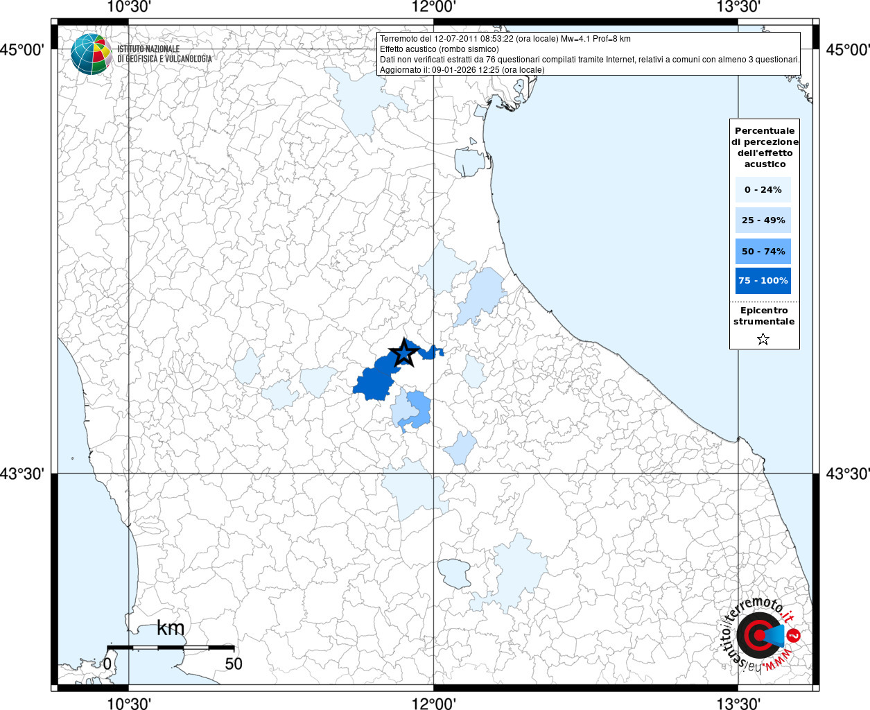Click the Istituto Nazionale di Geofisica text
The image size is (870, 710).
click(x=164, y=54)
